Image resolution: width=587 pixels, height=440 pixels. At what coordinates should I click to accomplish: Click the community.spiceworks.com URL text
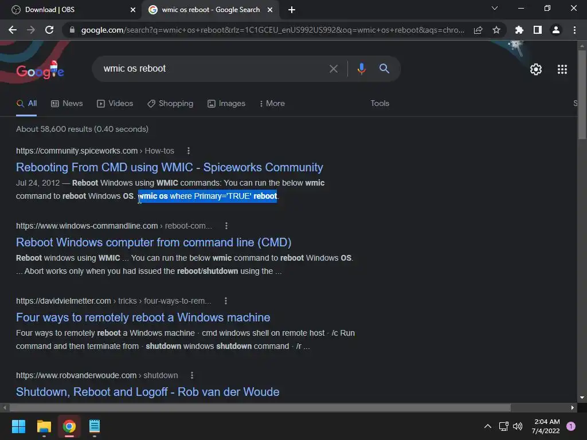(x=77, y=151)
